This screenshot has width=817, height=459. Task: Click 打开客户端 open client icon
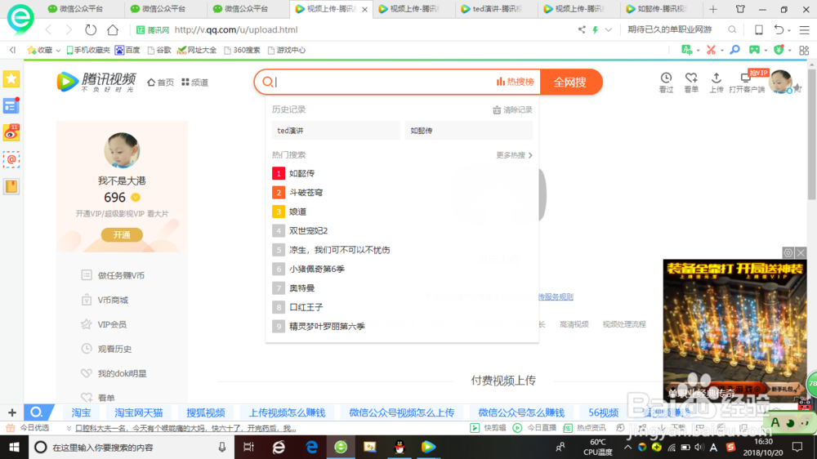(746, 82)
